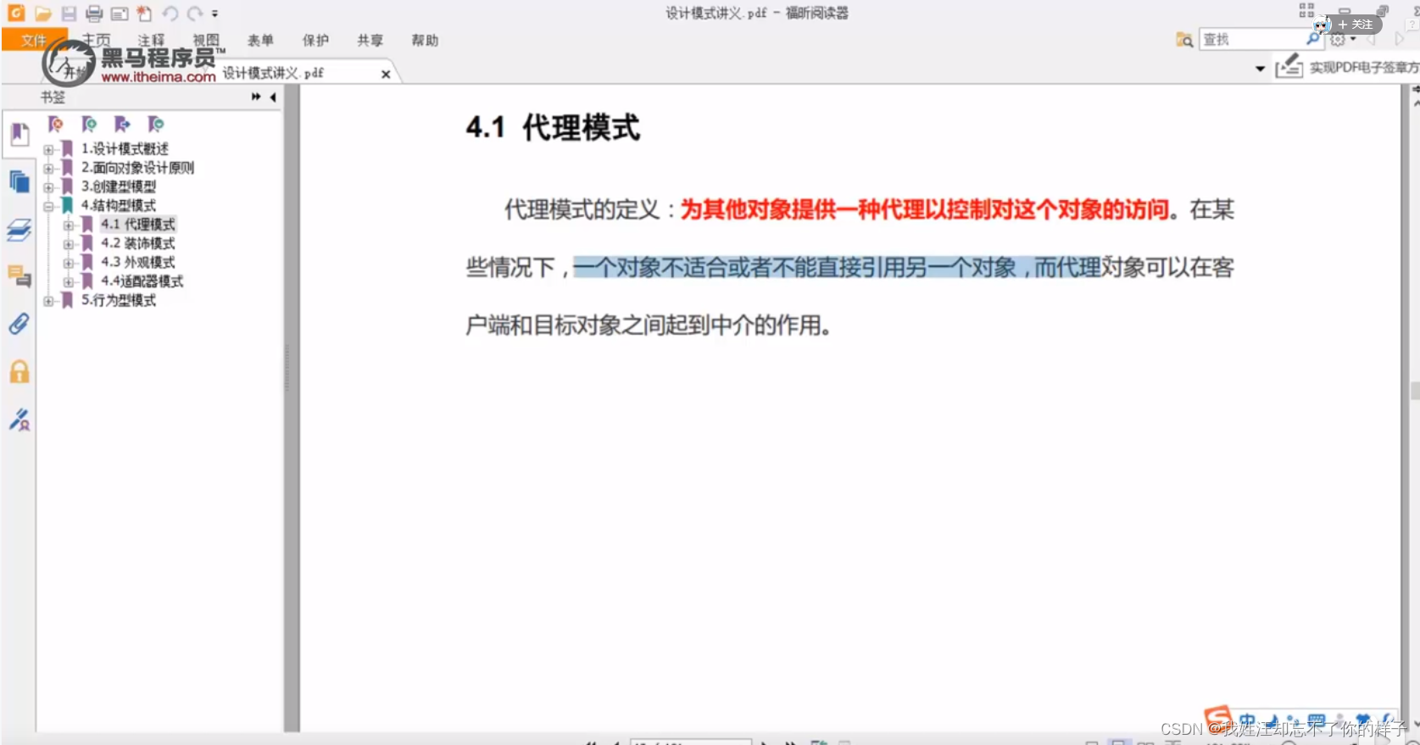Click the third bookmark toolbar flag icon
The width and height of the screenshot is (1420, 745).
point(122,125)
